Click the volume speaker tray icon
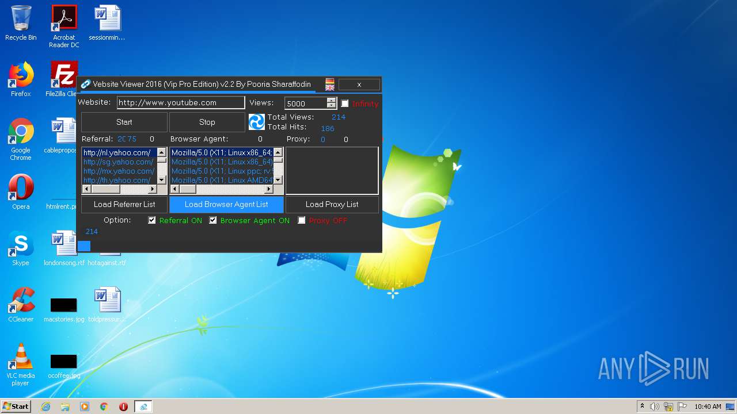The width and height of the screenshot is (737, 414). [x=655, y=407]
